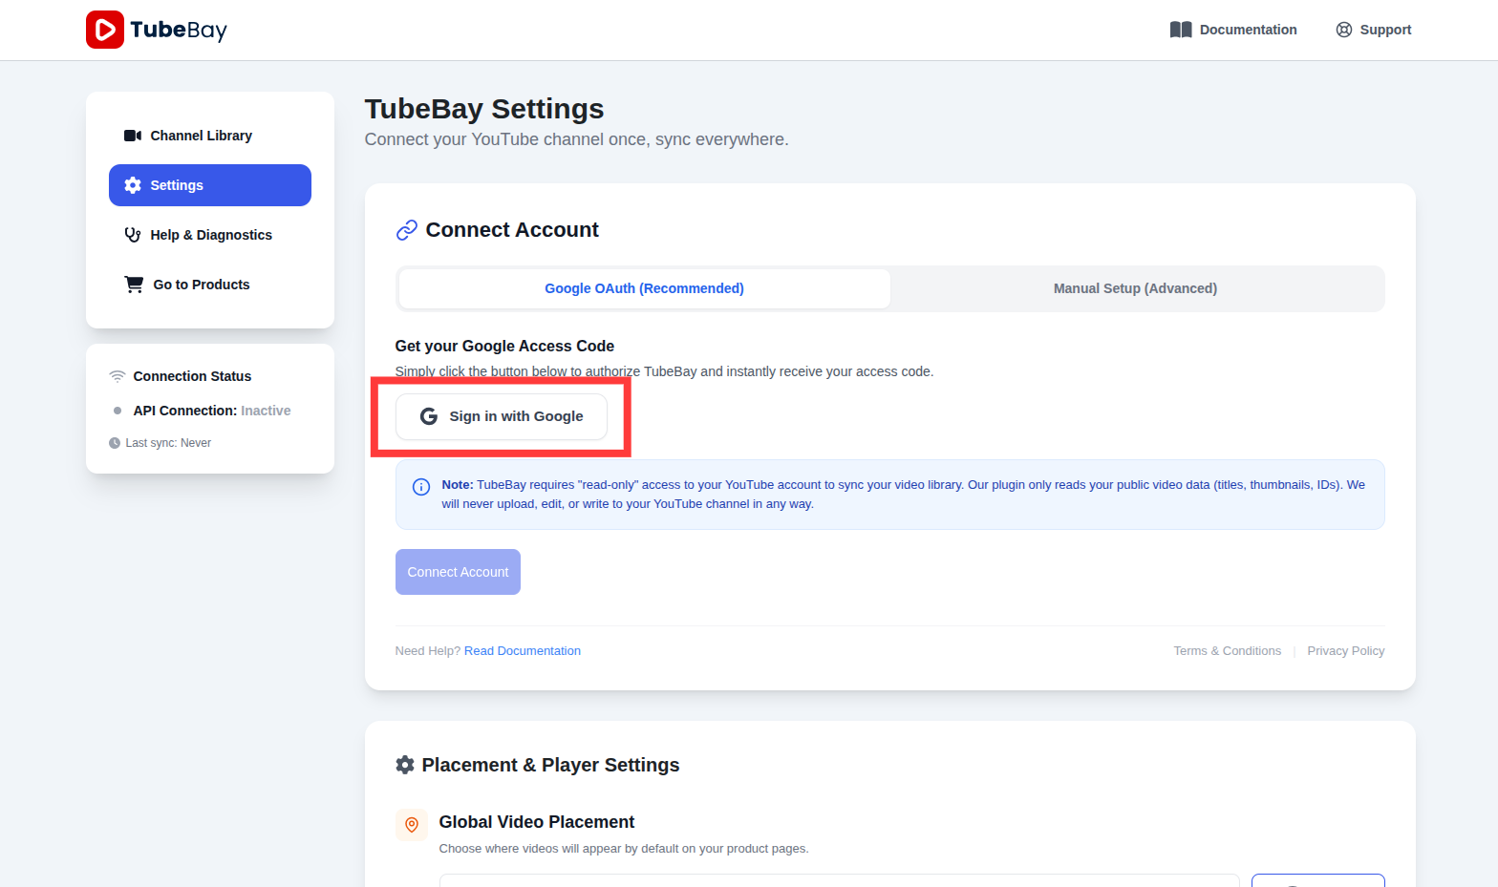Click the Support headset icon
Screen dimensions: 1498x887
(1343, 30)
